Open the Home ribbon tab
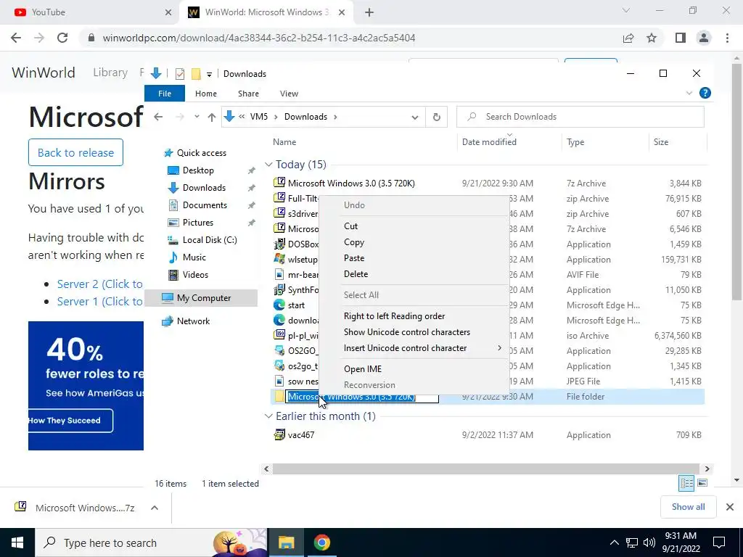Screen dimensions: 743x557 coord(205,94)
